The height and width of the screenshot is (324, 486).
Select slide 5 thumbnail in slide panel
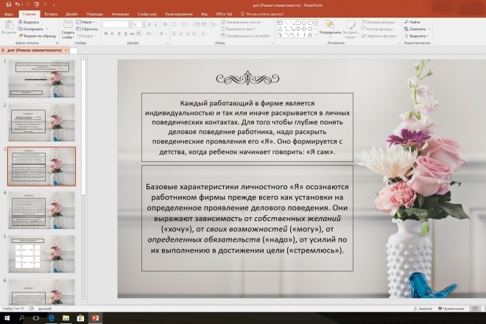coord(41,254)
